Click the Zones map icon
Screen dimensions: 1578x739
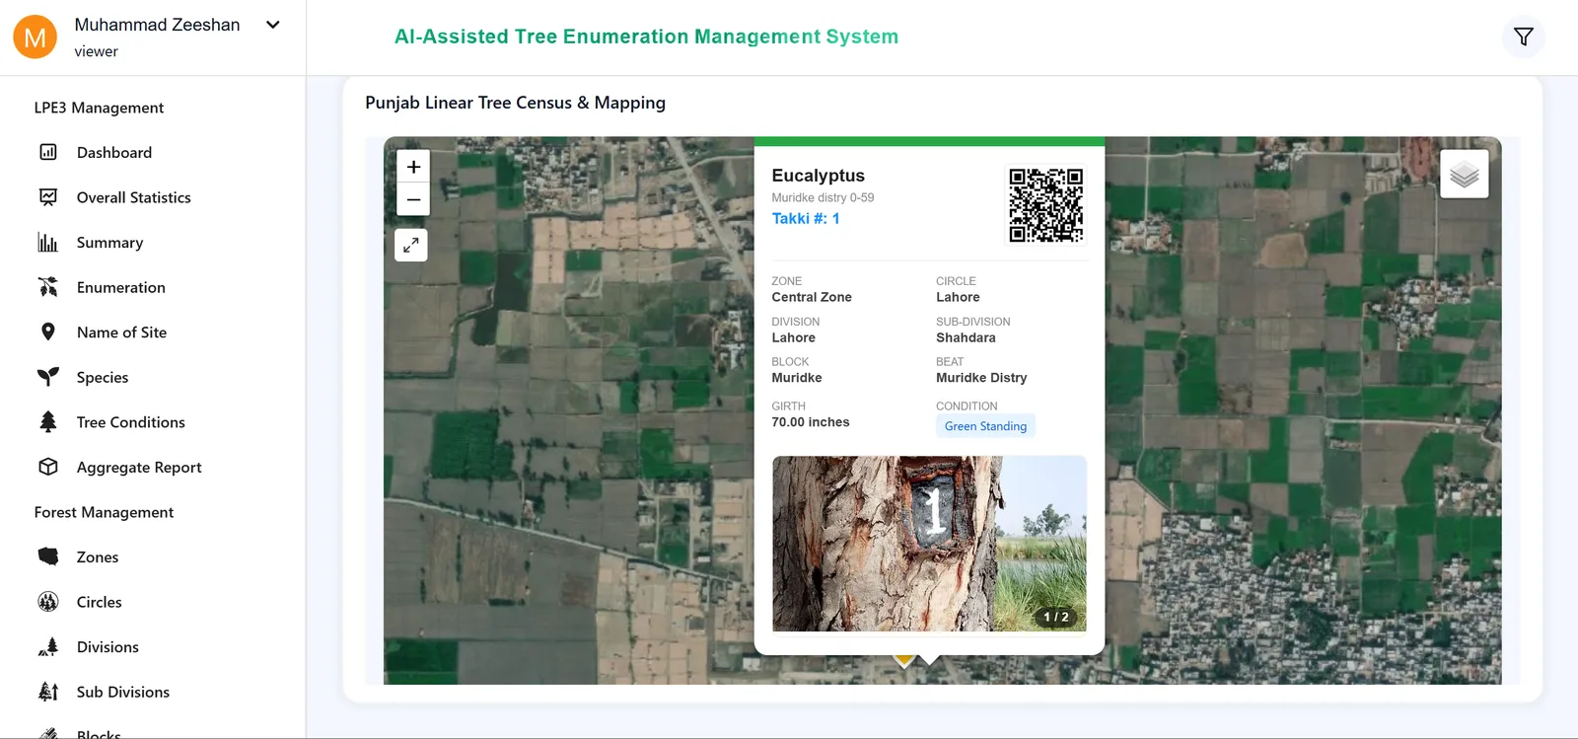(47, 556)
